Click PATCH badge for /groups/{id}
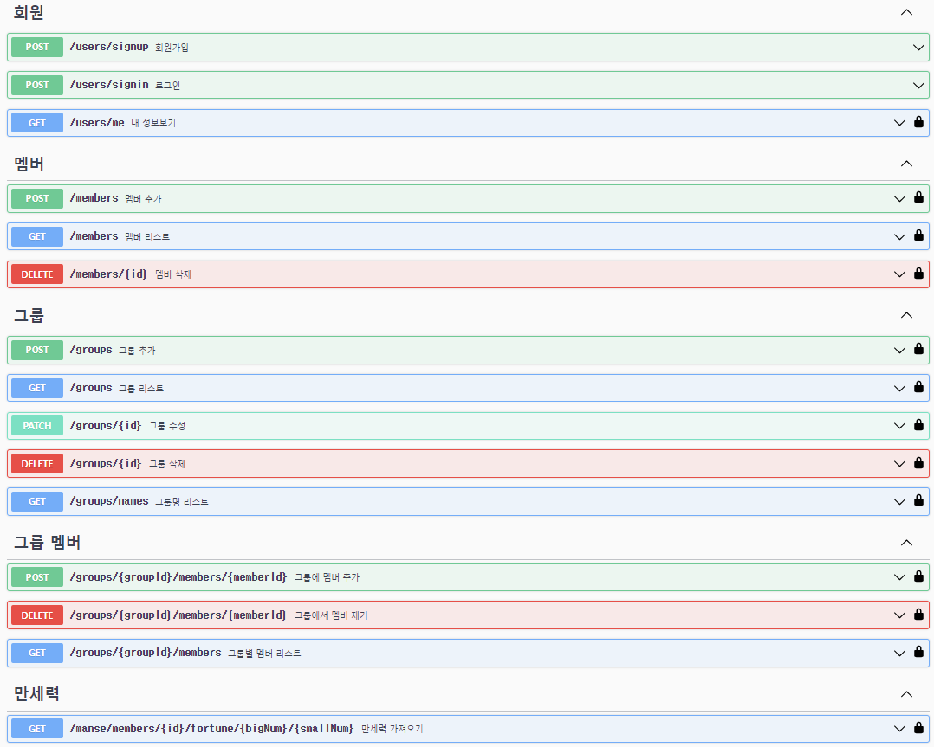Viewport: 934px width, 747px height. point(37,426)
